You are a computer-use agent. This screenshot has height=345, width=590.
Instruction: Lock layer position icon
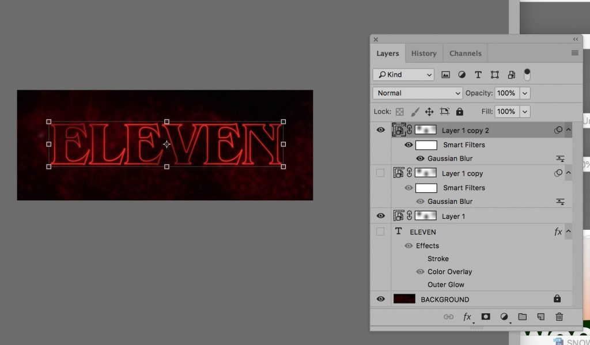click(x=429, y=111)
